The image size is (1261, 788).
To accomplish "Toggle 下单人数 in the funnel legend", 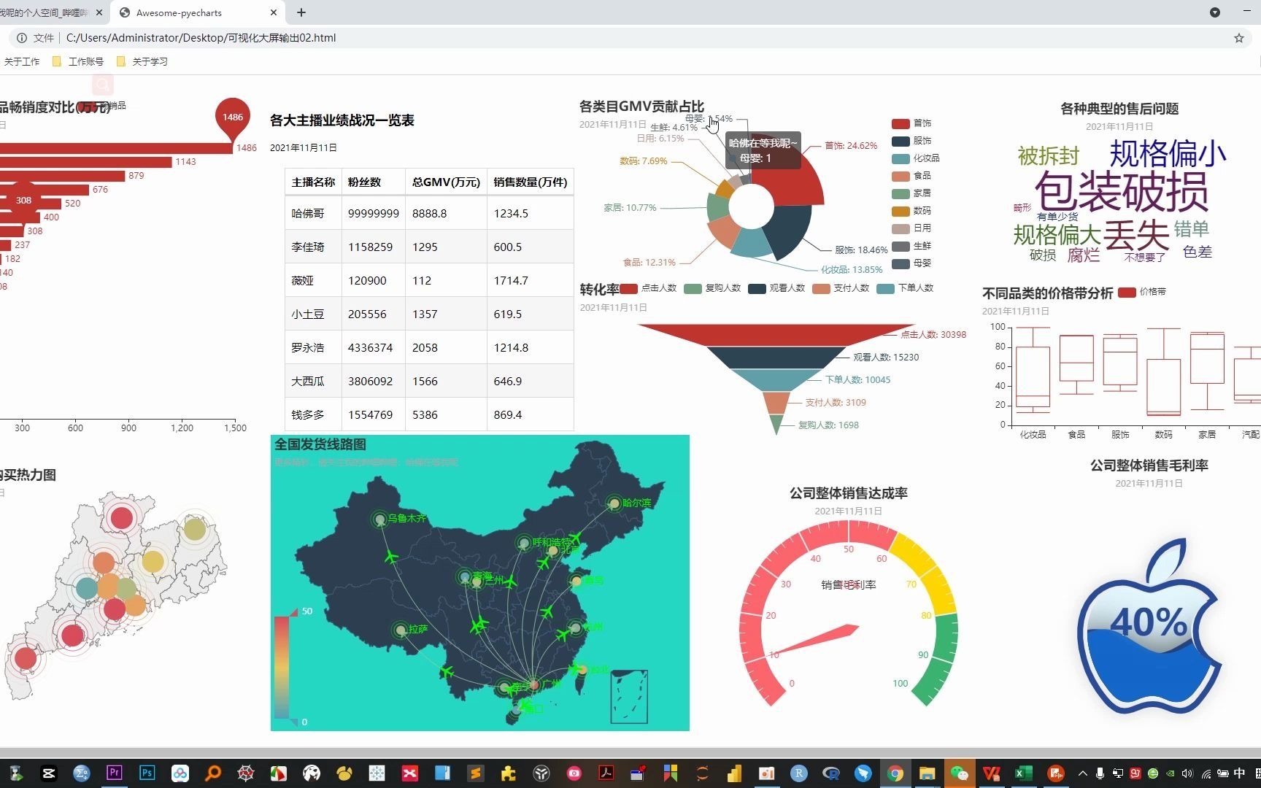I will [x=905, y=288].
